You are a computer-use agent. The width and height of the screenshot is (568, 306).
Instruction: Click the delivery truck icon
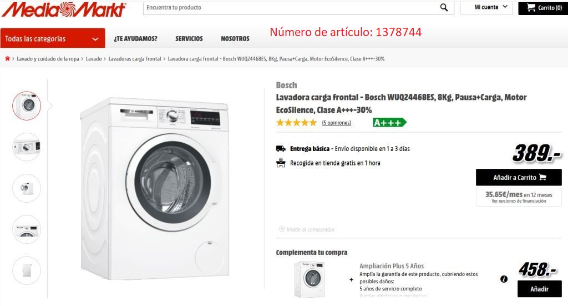(x=281, y=149)
